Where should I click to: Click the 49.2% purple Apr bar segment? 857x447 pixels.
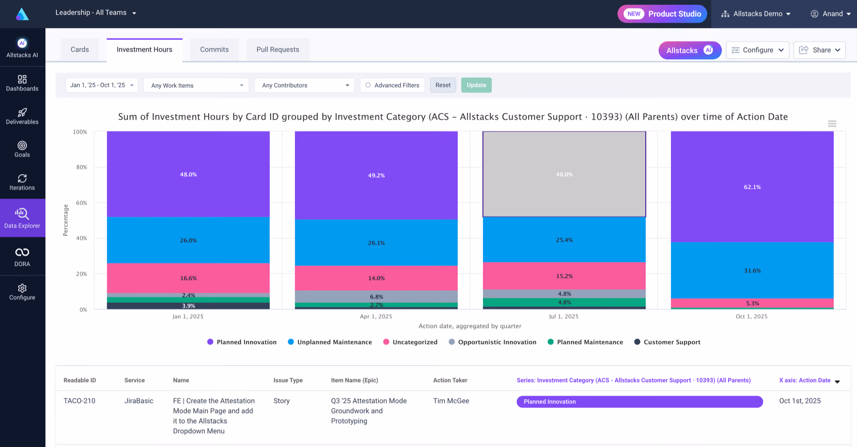pos(376,175)
